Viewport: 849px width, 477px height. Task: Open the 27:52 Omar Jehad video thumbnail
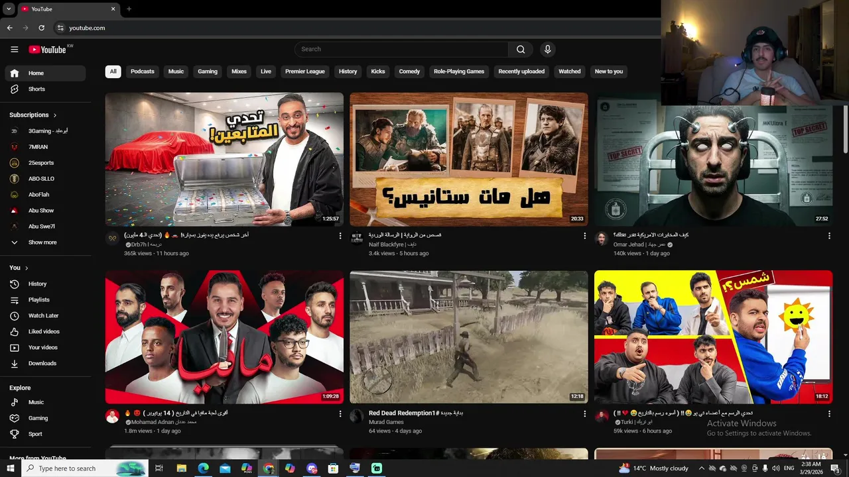[713, 159]
